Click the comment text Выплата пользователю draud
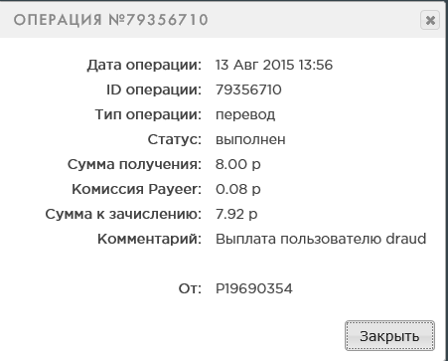 pos(321,239)
